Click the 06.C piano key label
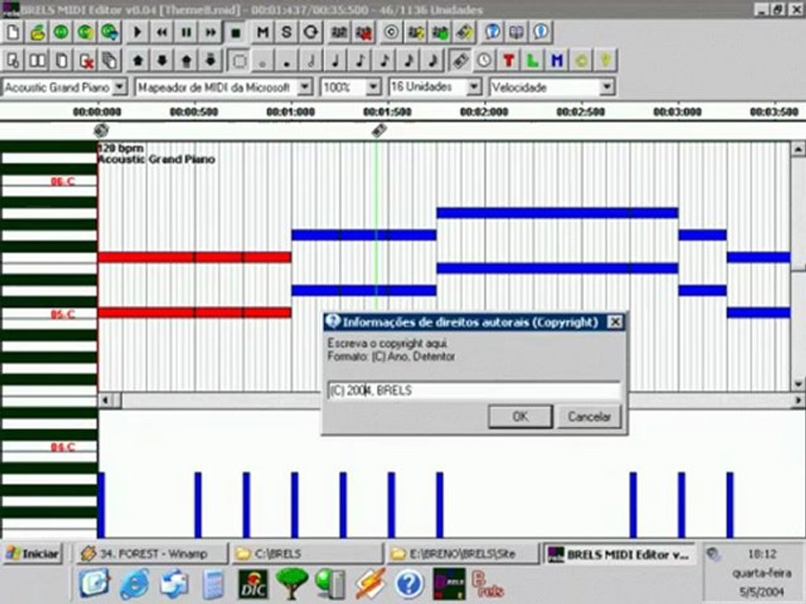The height and width of the screenshot is (604, 806). click(62, 181)
